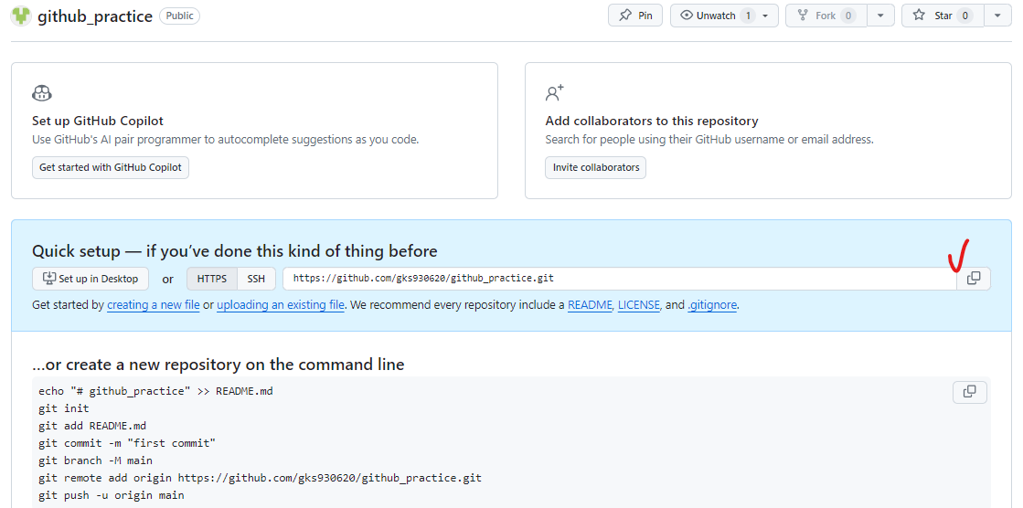1023x508 pixels.
Task: Switch clone URL to SSH
Action: (x=256, y=279)
